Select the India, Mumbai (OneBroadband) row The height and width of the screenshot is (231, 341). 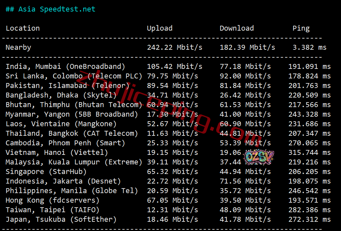168,67
